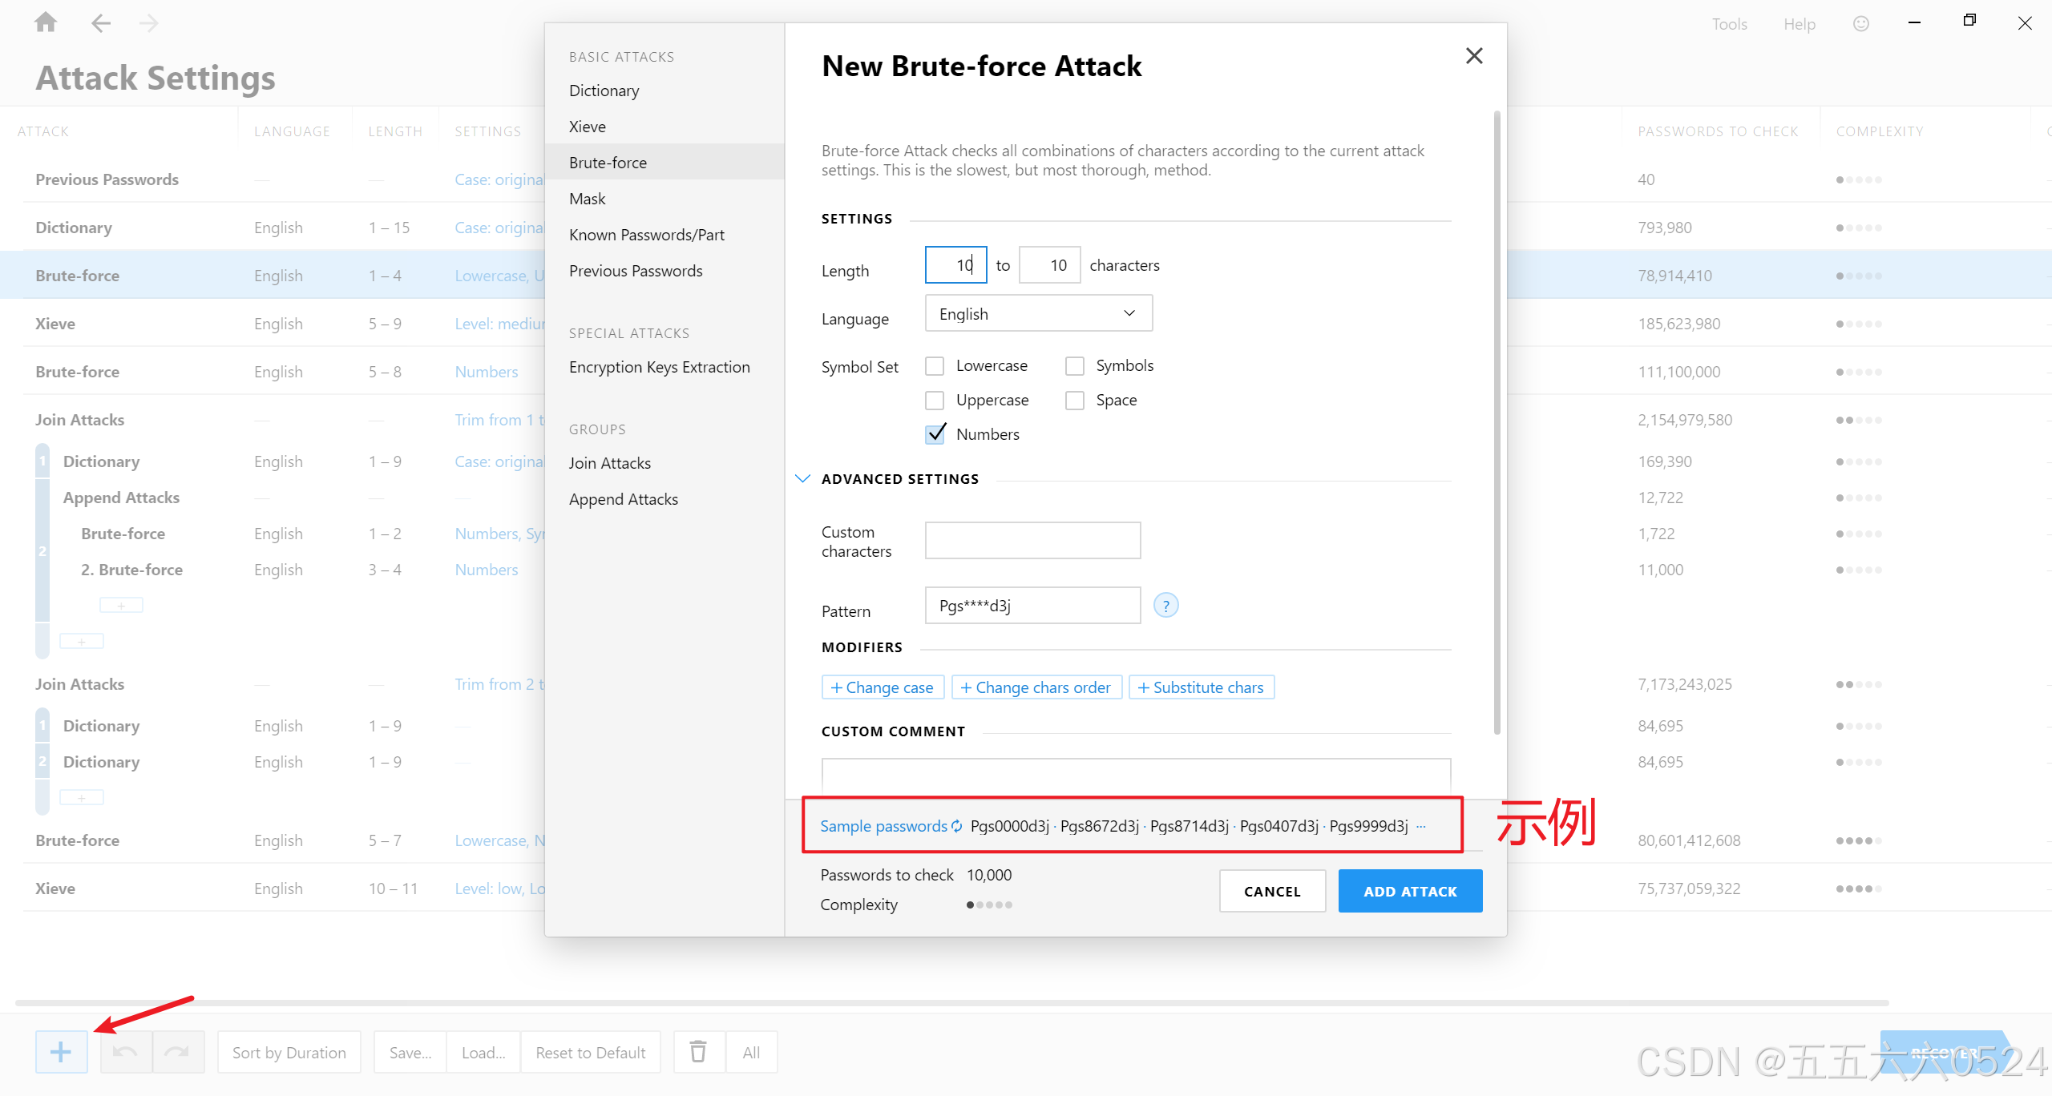Click the plus add attack icon
The width and height of the screenshot is (2052, 1096).
61,1052
